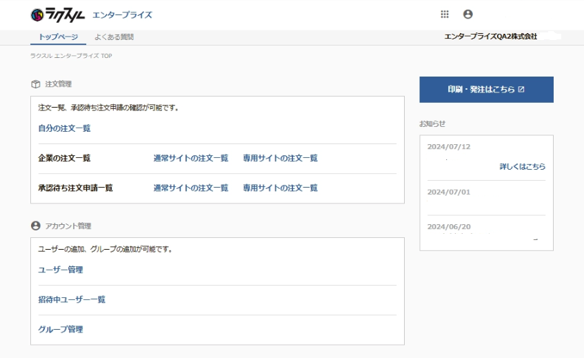This screenshot has width=584, height=358.
Task: Open the よくある質問 tab
Action: tap(114, 37)
